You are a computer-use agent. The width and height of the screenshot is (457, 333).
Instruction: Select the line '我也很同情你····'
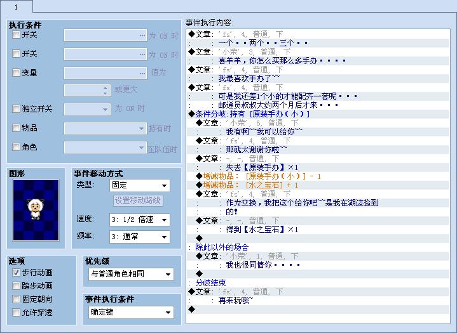click(x=318, y=265)
